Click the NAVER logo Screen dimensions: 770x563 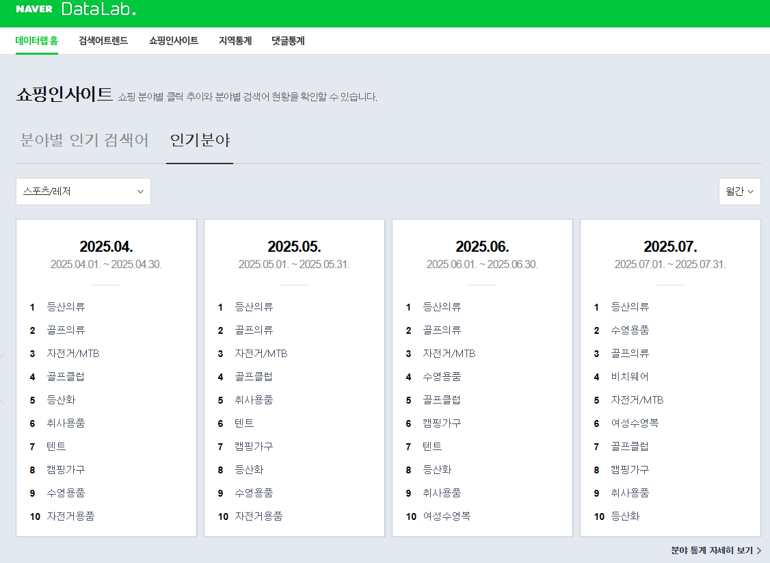click(34, 10)
